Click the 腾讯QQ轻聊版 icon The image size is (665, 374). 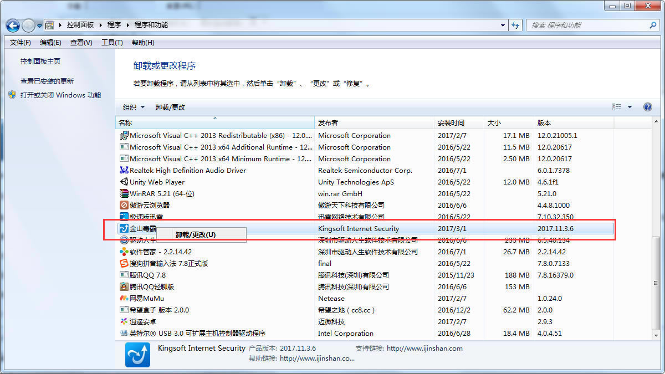coord(124,287)
